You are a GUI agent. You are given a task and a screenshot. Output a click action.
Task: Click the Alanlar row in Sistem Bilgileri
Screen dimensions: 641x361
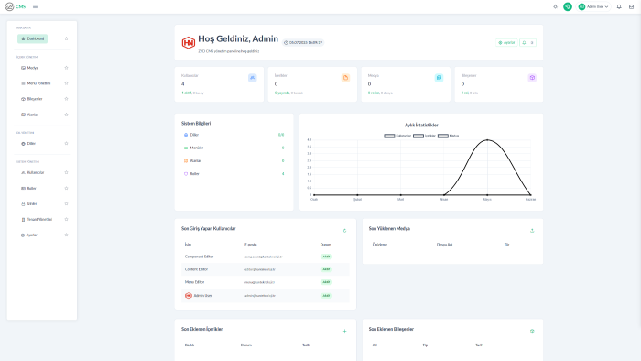click(234, 160)
